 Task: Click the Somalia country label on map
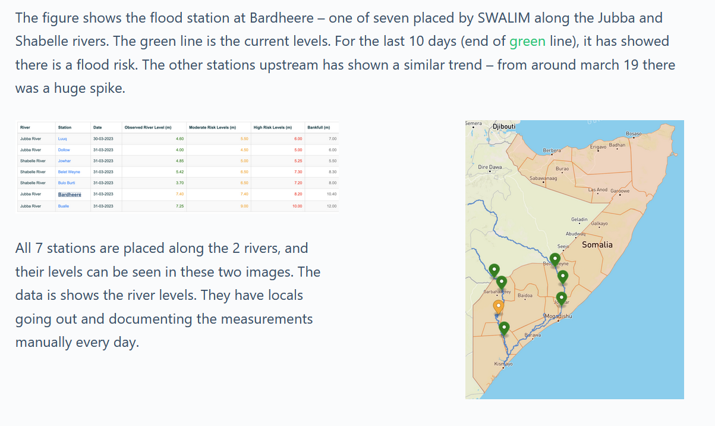597,245
